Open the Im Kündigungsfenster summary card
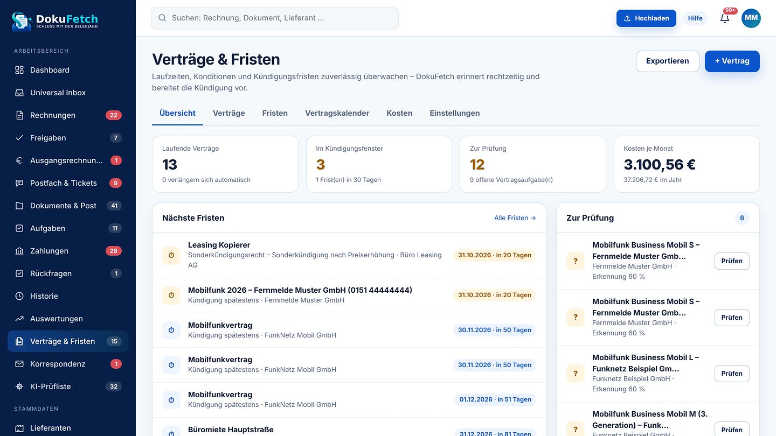This screenshot has height=436, width=776. tap(379, 164)
